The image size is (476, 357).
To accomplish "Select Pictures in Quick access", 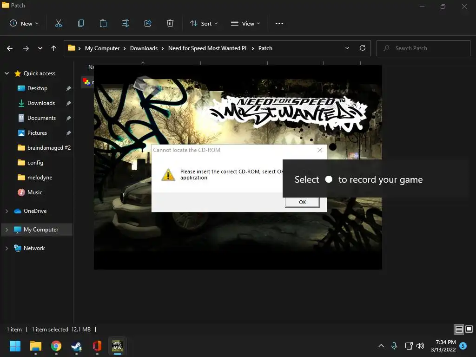I will tap(37, 132).
